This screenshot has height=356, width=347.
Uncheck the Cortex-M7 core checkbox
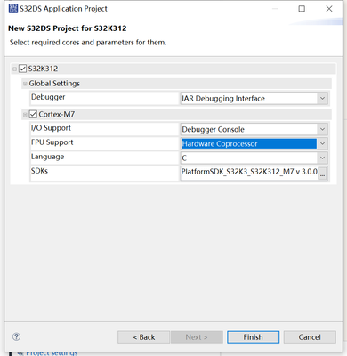click(x=33, y=114)
